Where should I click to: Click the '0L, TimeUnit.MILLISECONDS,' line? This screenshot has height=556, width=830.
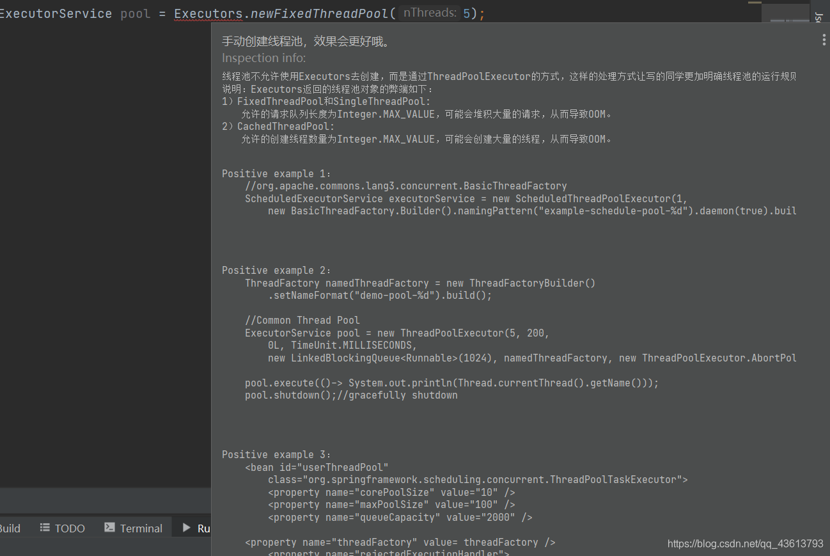pos(343,346)
